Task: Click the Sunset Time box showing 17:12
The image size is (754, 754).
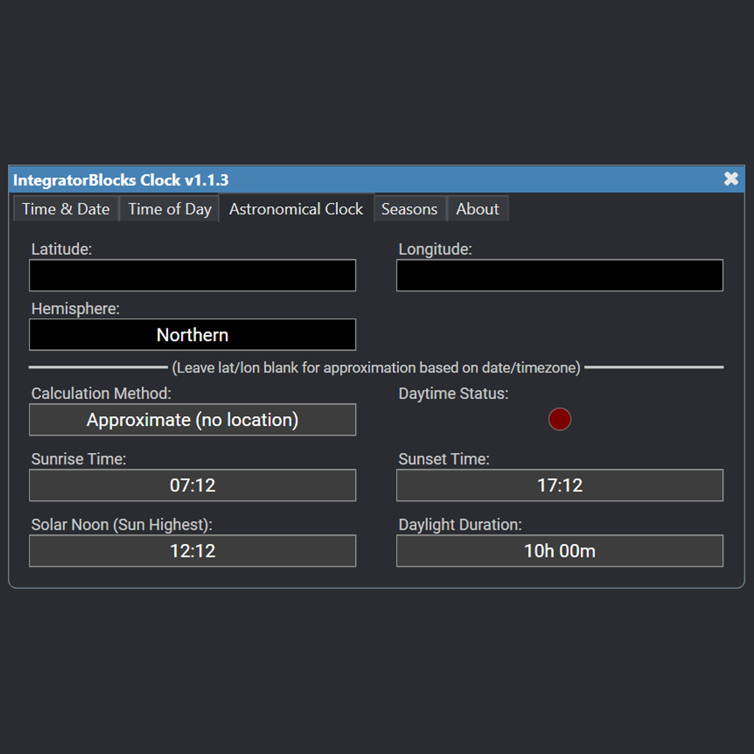Action: tap(560, 485)
